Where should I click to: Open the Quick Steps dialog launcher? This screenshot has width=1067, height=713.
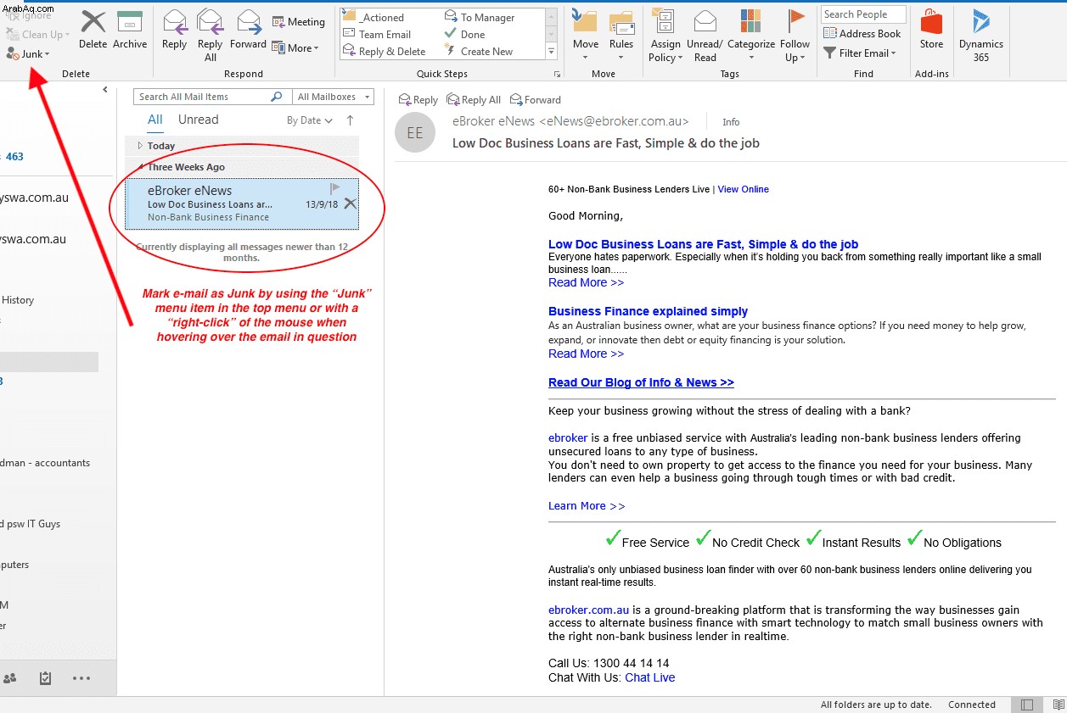(x=558, y=75)
